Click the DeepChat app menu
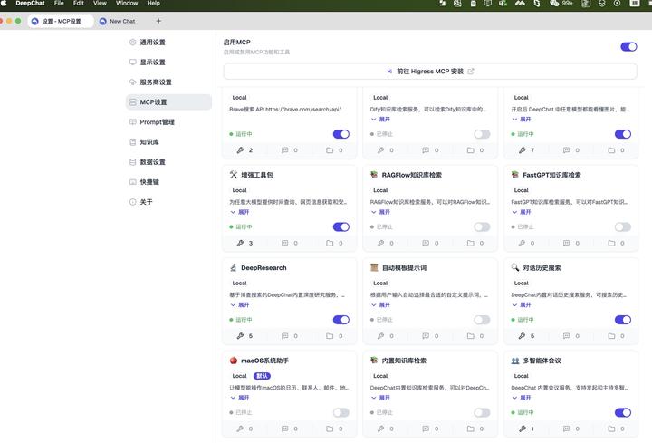Image resolution: width=652 pixels, height=443 pixels. [x=30, y=3]
